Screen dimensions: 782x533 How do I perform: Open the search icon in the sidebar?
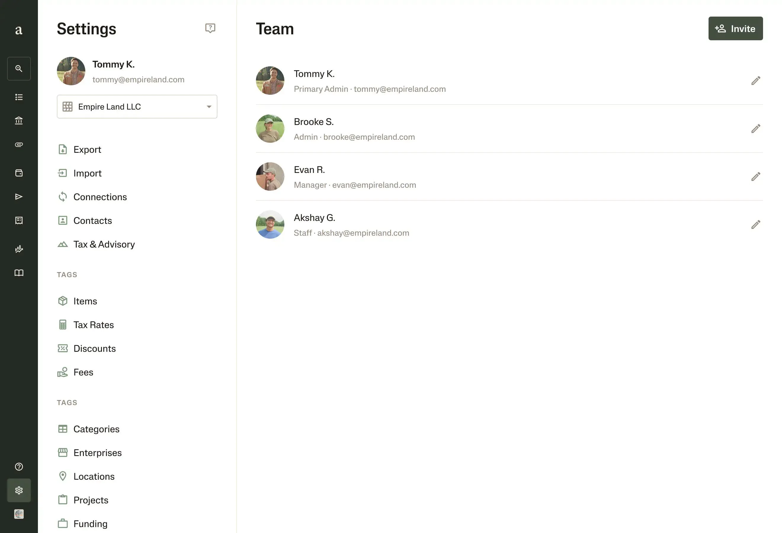19,69
